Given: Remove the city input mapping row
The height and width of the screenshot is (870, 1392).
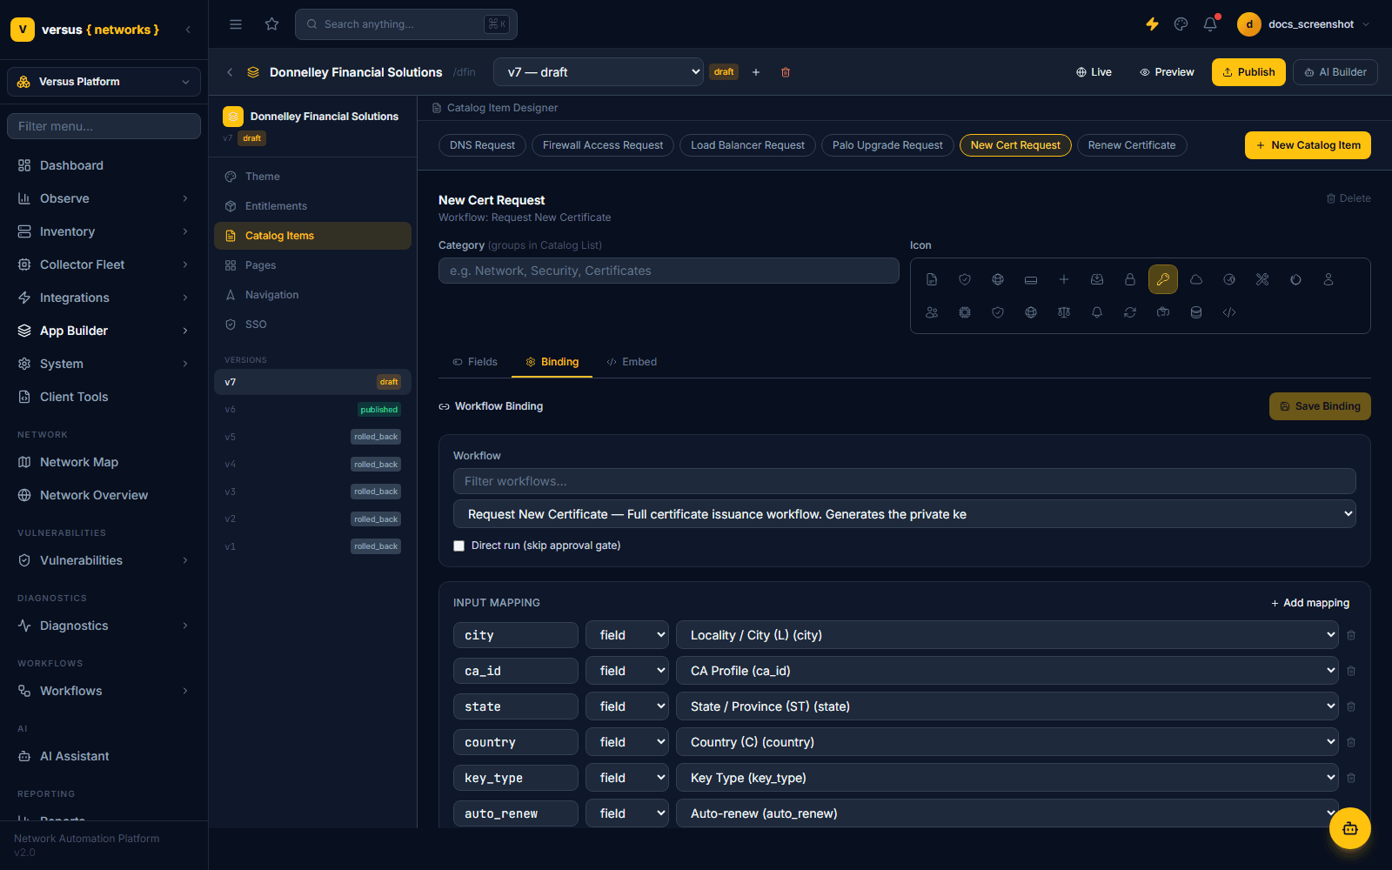Looking at the screenshot, I should click(x=1351, y=635).
